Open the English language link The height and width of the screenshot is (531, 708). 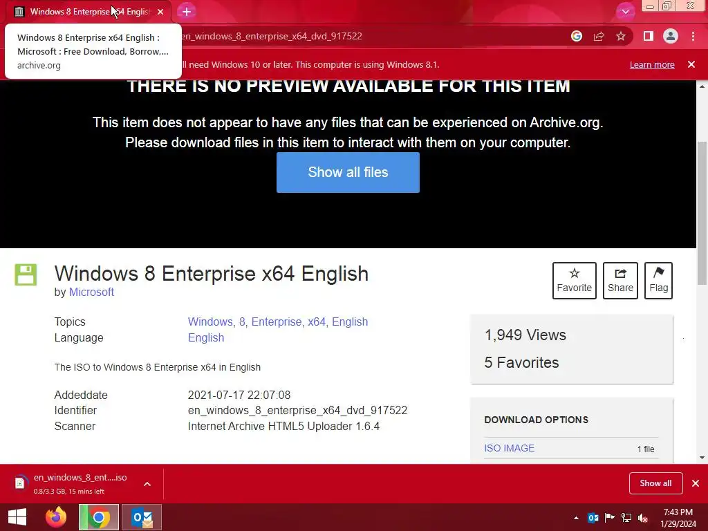point(206,337)
